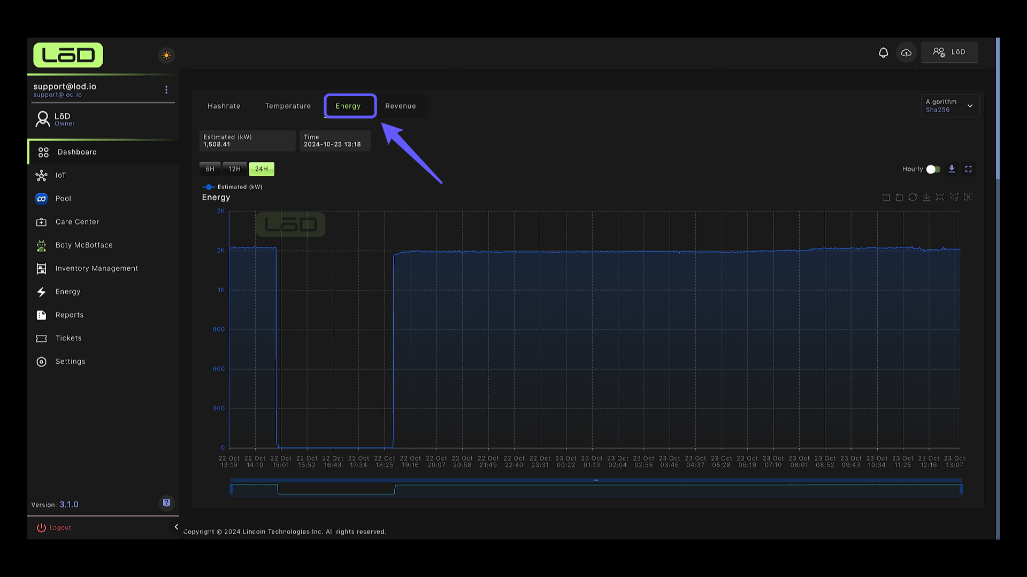This screenshot has height=577, width=1027.
Task: Click the left handle of chart zoom slider
Action: pos(231,489)
